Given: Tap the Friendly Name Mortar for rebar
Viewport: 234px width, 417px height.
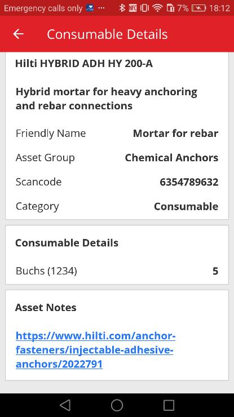Looking at the screenshot, I should [176, 133].
